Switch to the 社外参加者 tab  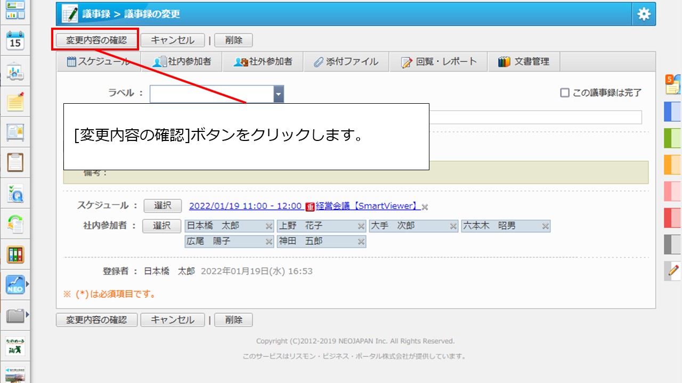pyautogui.click(x=263, y=62)
